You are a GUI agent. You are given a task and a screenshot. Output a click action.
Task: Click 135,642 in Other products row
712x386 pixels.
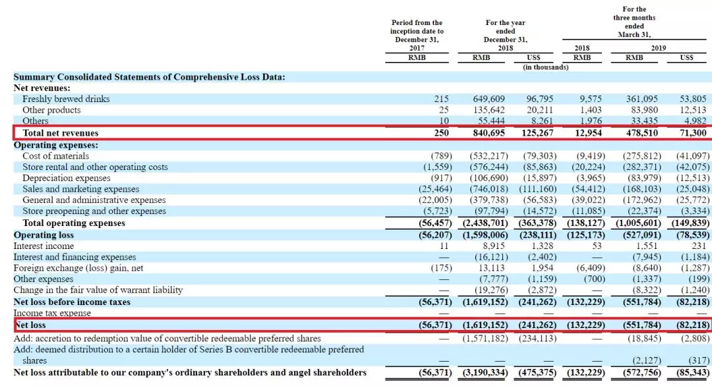[488, 110]
